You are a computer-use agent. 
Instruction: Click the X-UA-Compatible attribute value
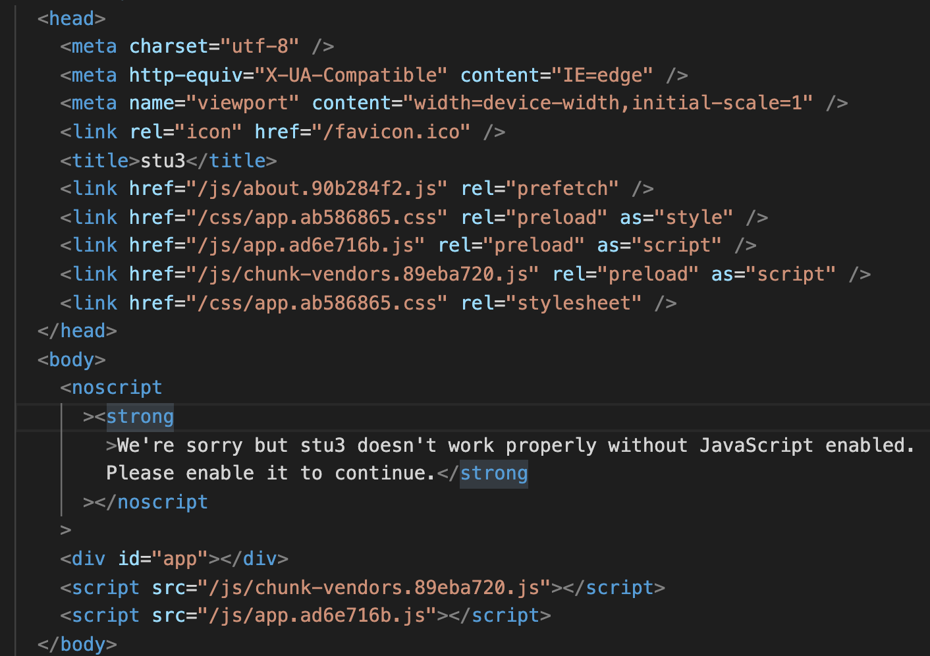(x=352, y=75)
